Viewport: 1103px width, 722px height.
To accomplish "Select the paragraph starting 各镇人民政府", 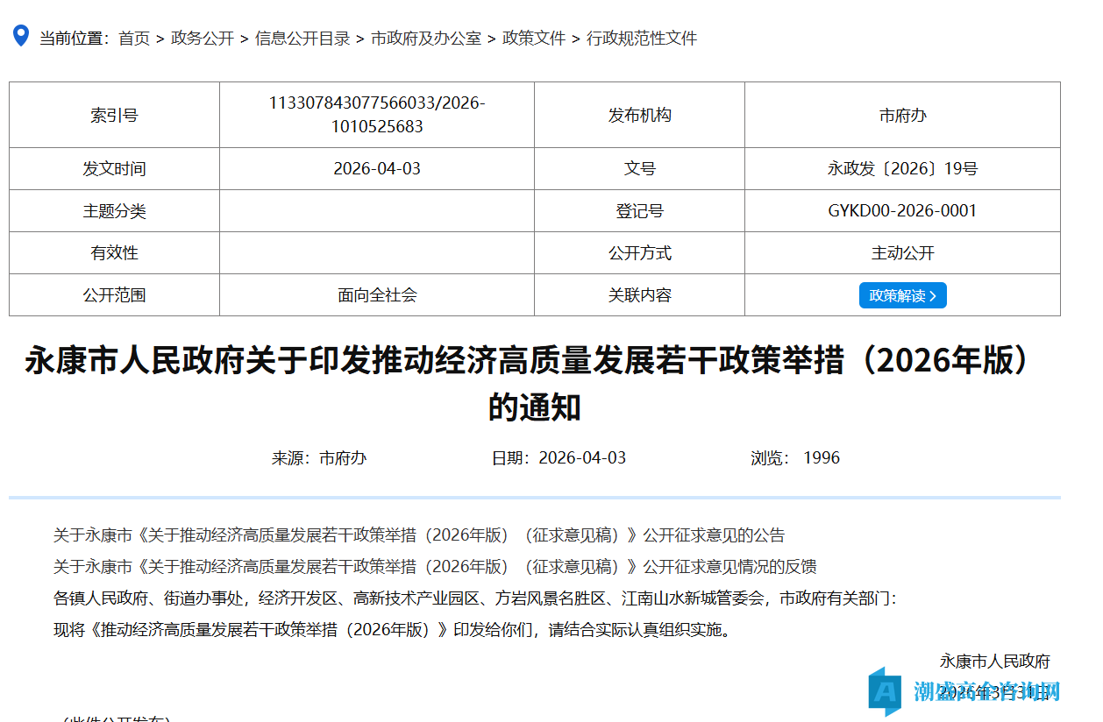I will [x=475, y=598].
